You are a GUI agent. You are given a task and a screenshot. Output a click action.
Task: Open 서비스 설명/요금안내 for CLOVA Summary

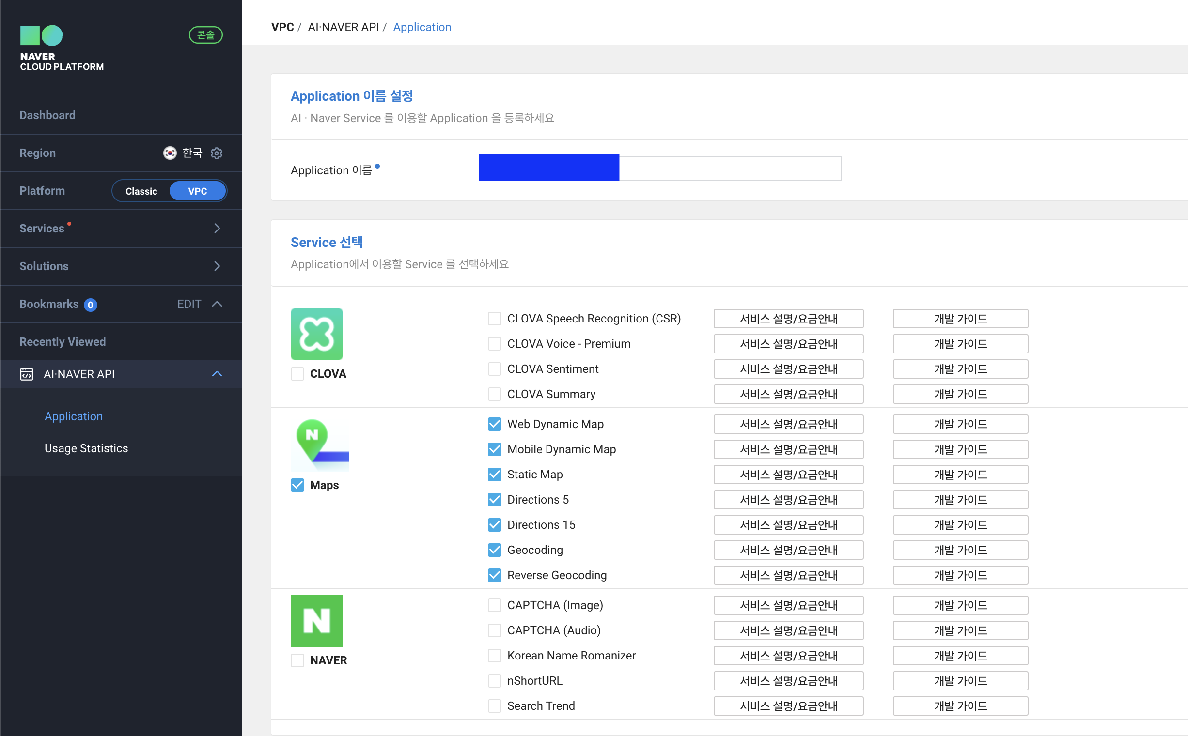(788, 394)
